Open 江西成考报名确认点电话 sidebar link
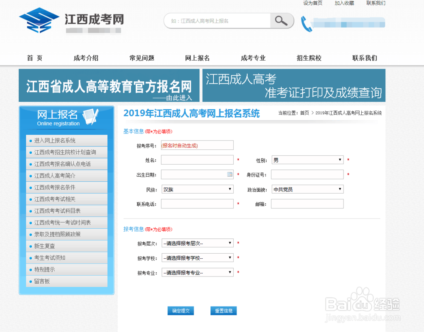The image size is (424, 332). [67, 164]
